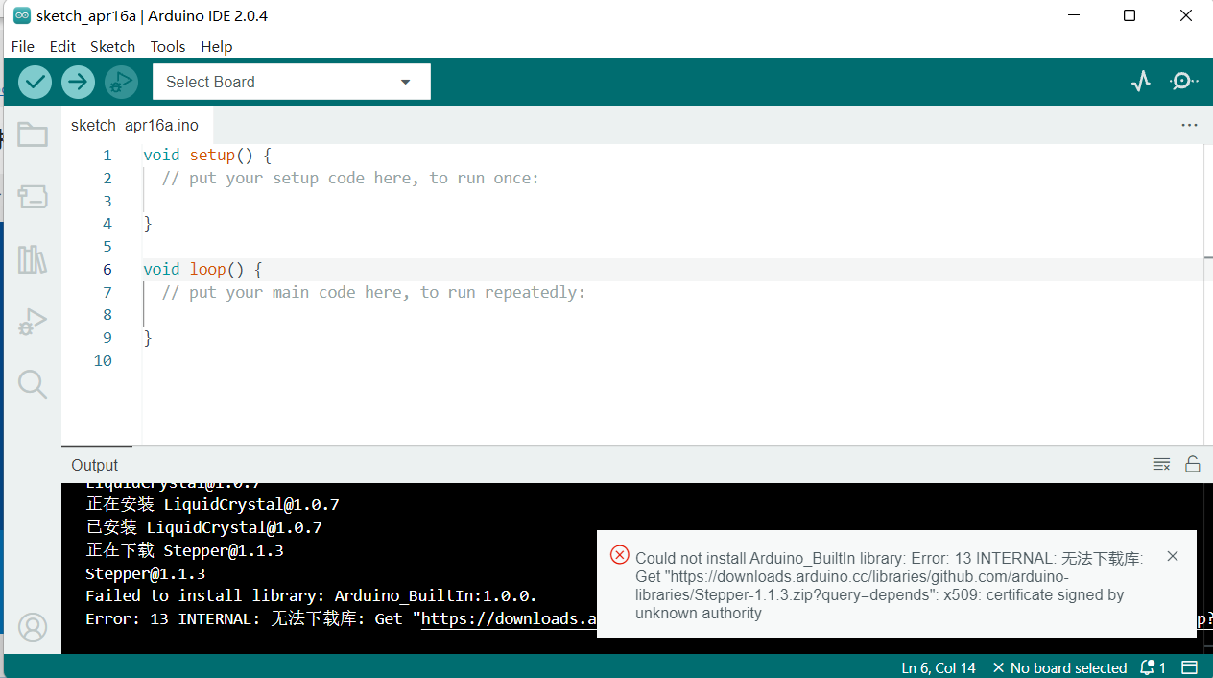The height and width of the screenshot is (678, 1213).
Task: Click the Output panel header
Action: click(x=94, y=465)
